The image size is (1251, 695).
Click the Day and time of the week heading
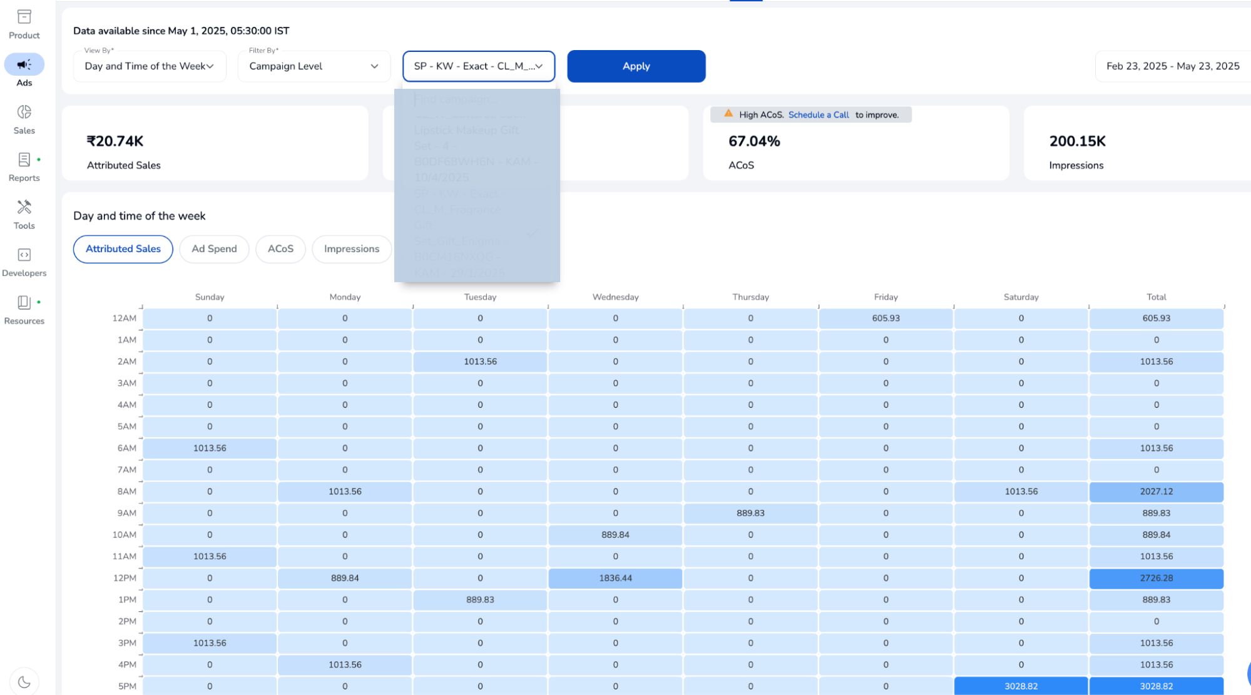tap(139, 216)
